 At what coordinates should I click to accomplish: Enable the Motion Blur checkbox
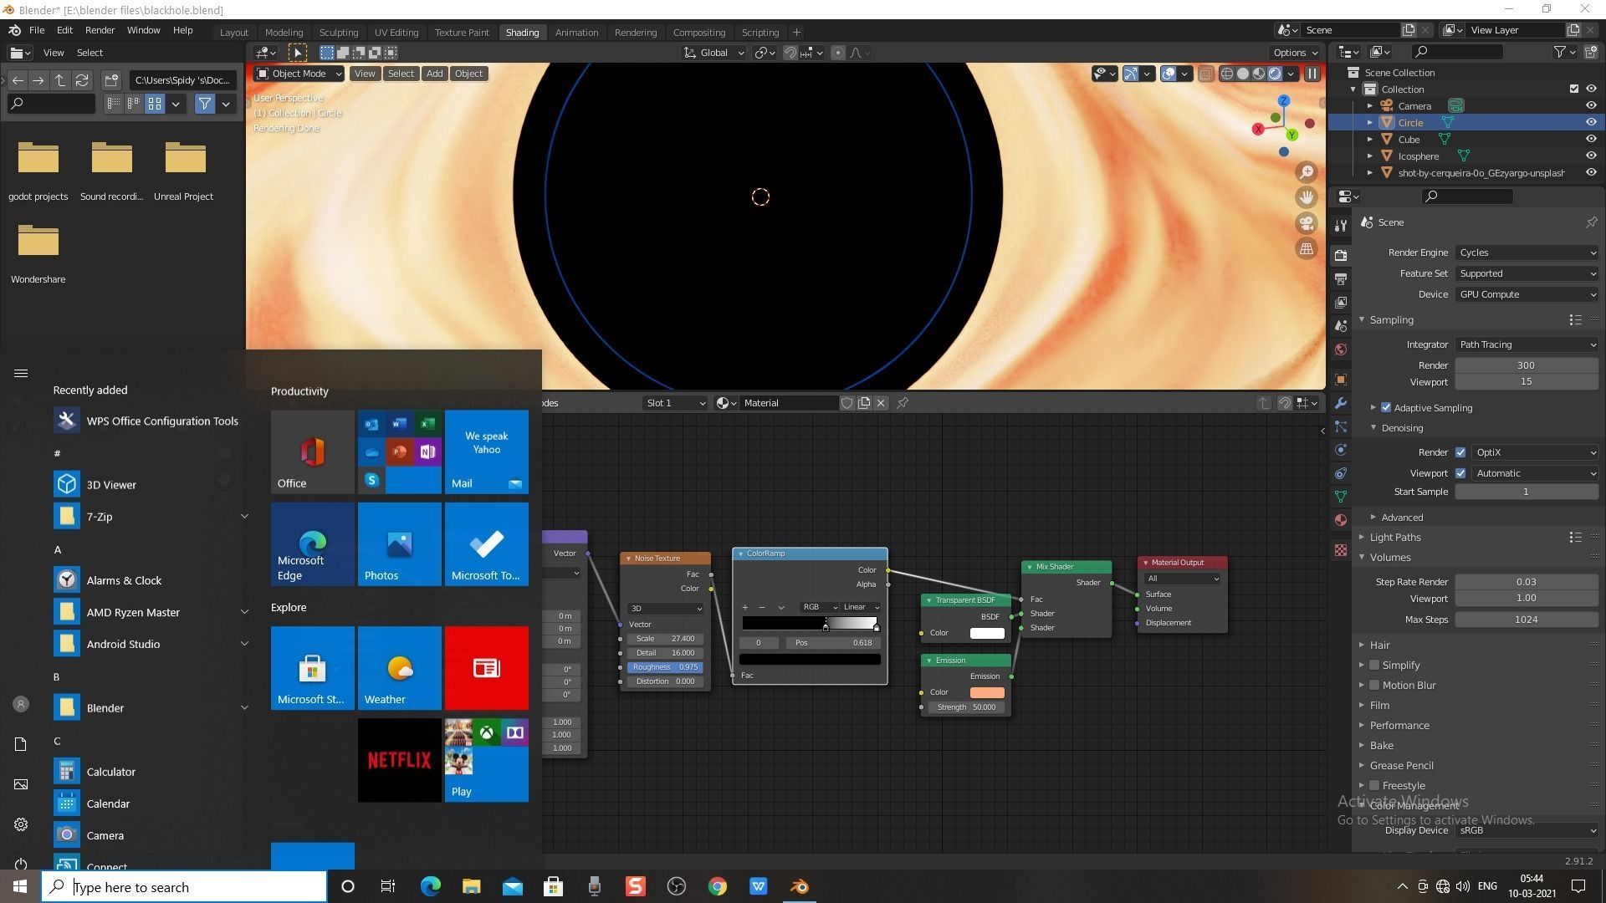(1374, 686)
